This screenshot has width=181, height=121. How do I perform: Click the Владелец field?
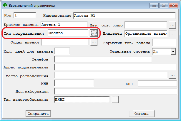click(146, 33)
